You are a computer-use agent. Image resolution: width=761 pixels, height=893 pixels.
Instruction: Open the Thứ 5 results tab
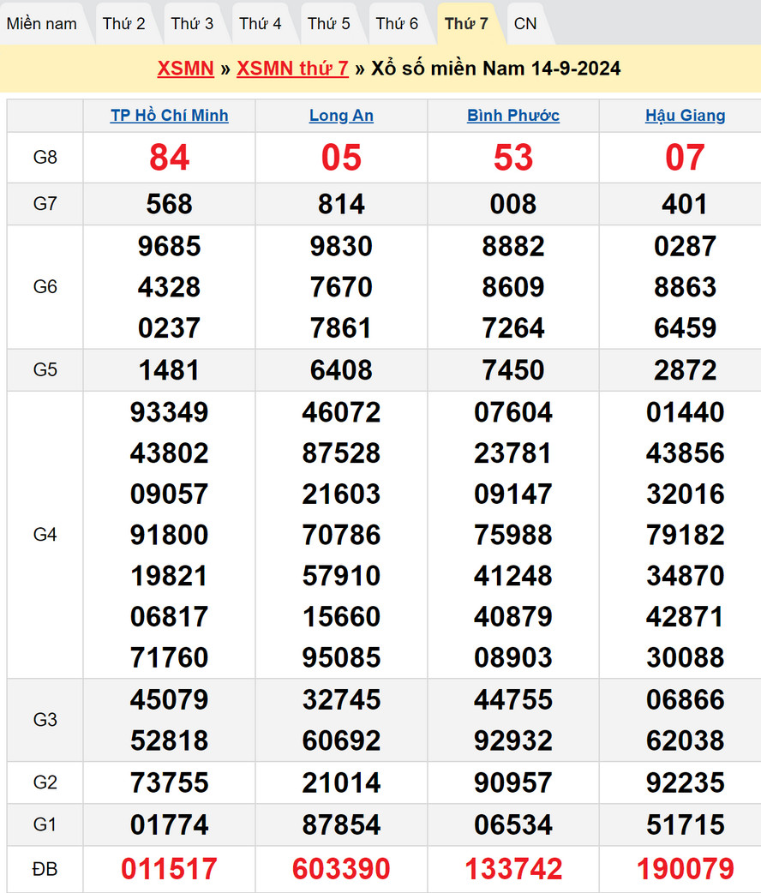click(329, 24)
